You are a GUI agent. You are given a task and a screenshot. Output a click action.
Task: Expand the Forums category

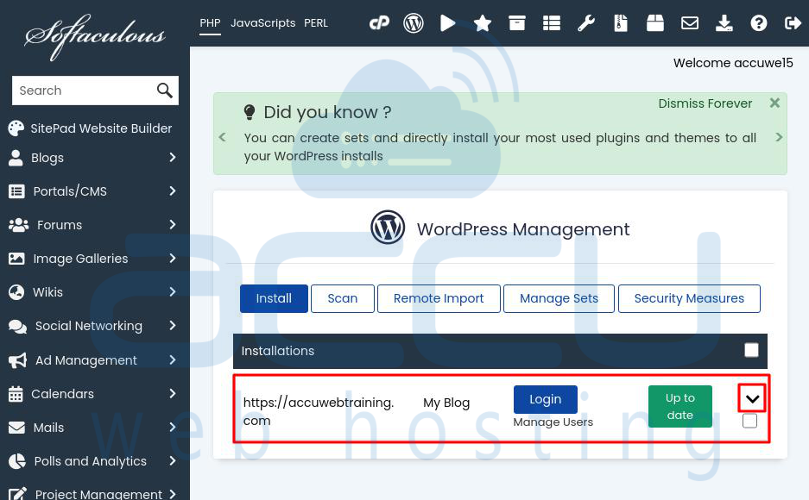[x=173, y=224]
